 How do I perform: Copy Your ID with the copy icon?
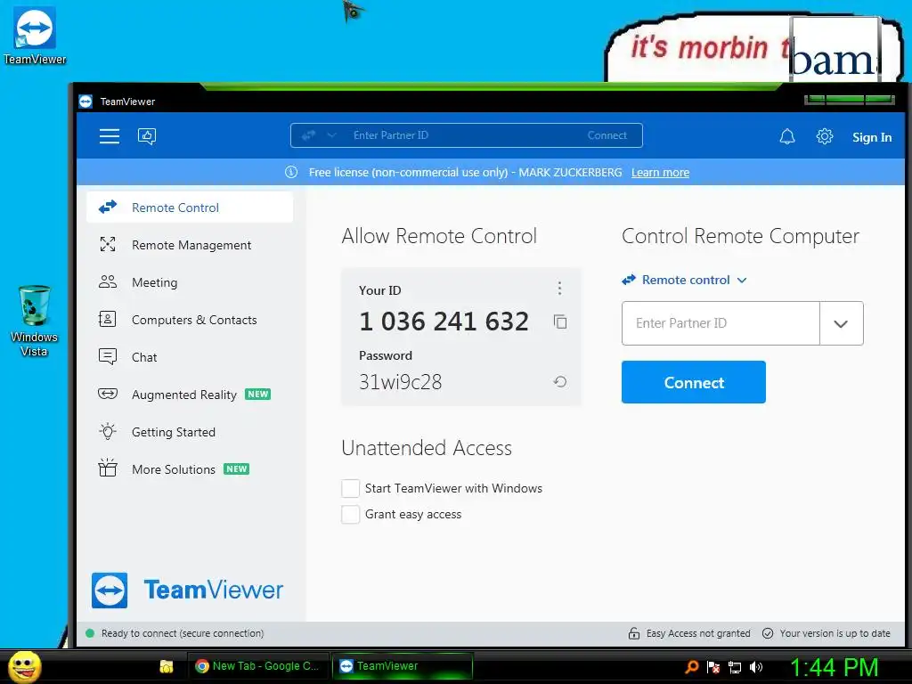(560, 322)
